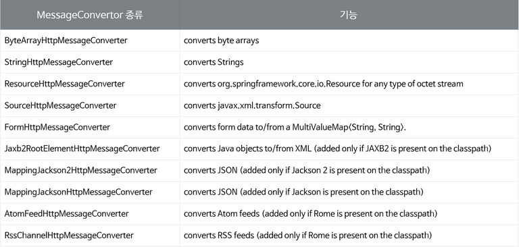This screenshot has width=519, height=247.
Task: Click the MultiValueMap form data description
Action: (x=295, y=128)
